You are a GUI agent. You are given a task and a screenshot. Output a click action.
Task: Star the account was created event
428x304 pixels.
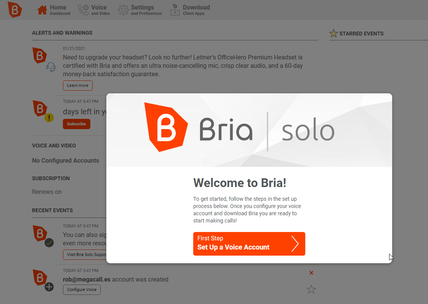pyautogui.click(x=311, y=289)
